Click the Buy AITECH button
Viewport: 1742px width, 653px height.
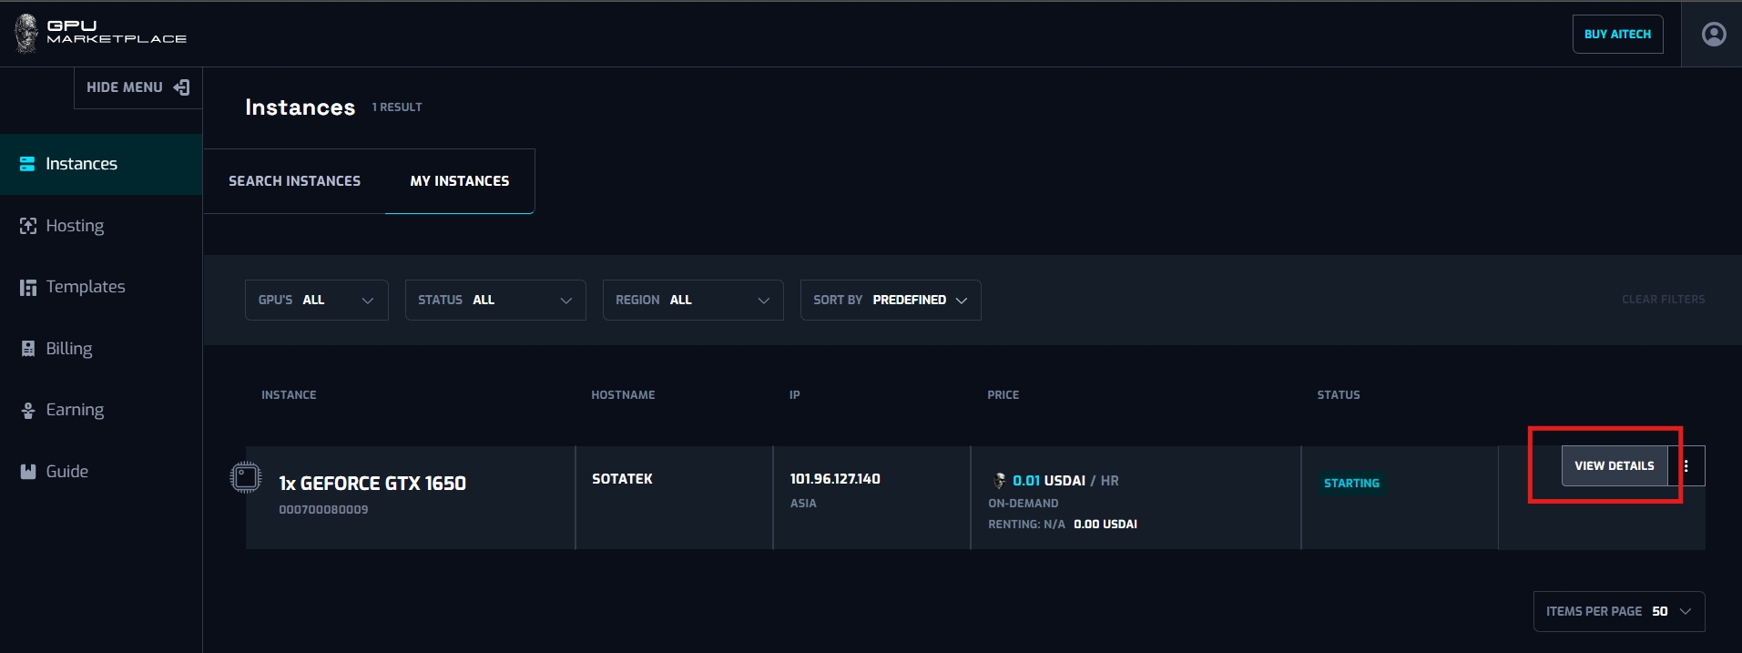pos(1617,35)
